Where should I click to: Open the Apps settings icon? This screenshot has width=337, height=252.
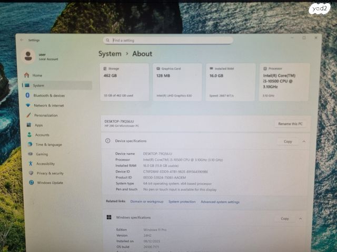29,125
